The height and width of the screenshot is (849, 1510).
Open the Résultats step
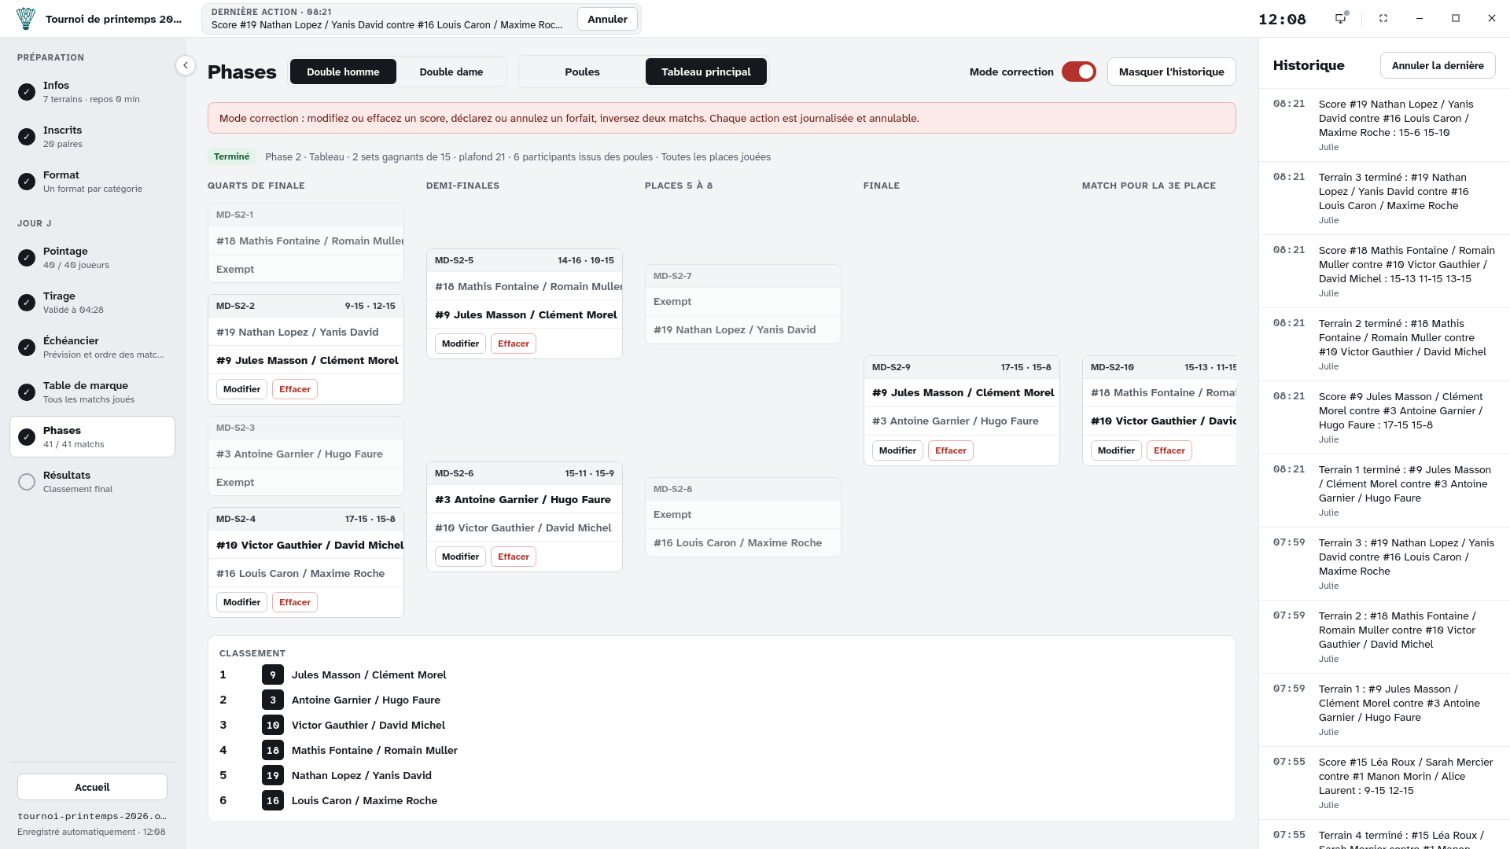pos(92,482)
